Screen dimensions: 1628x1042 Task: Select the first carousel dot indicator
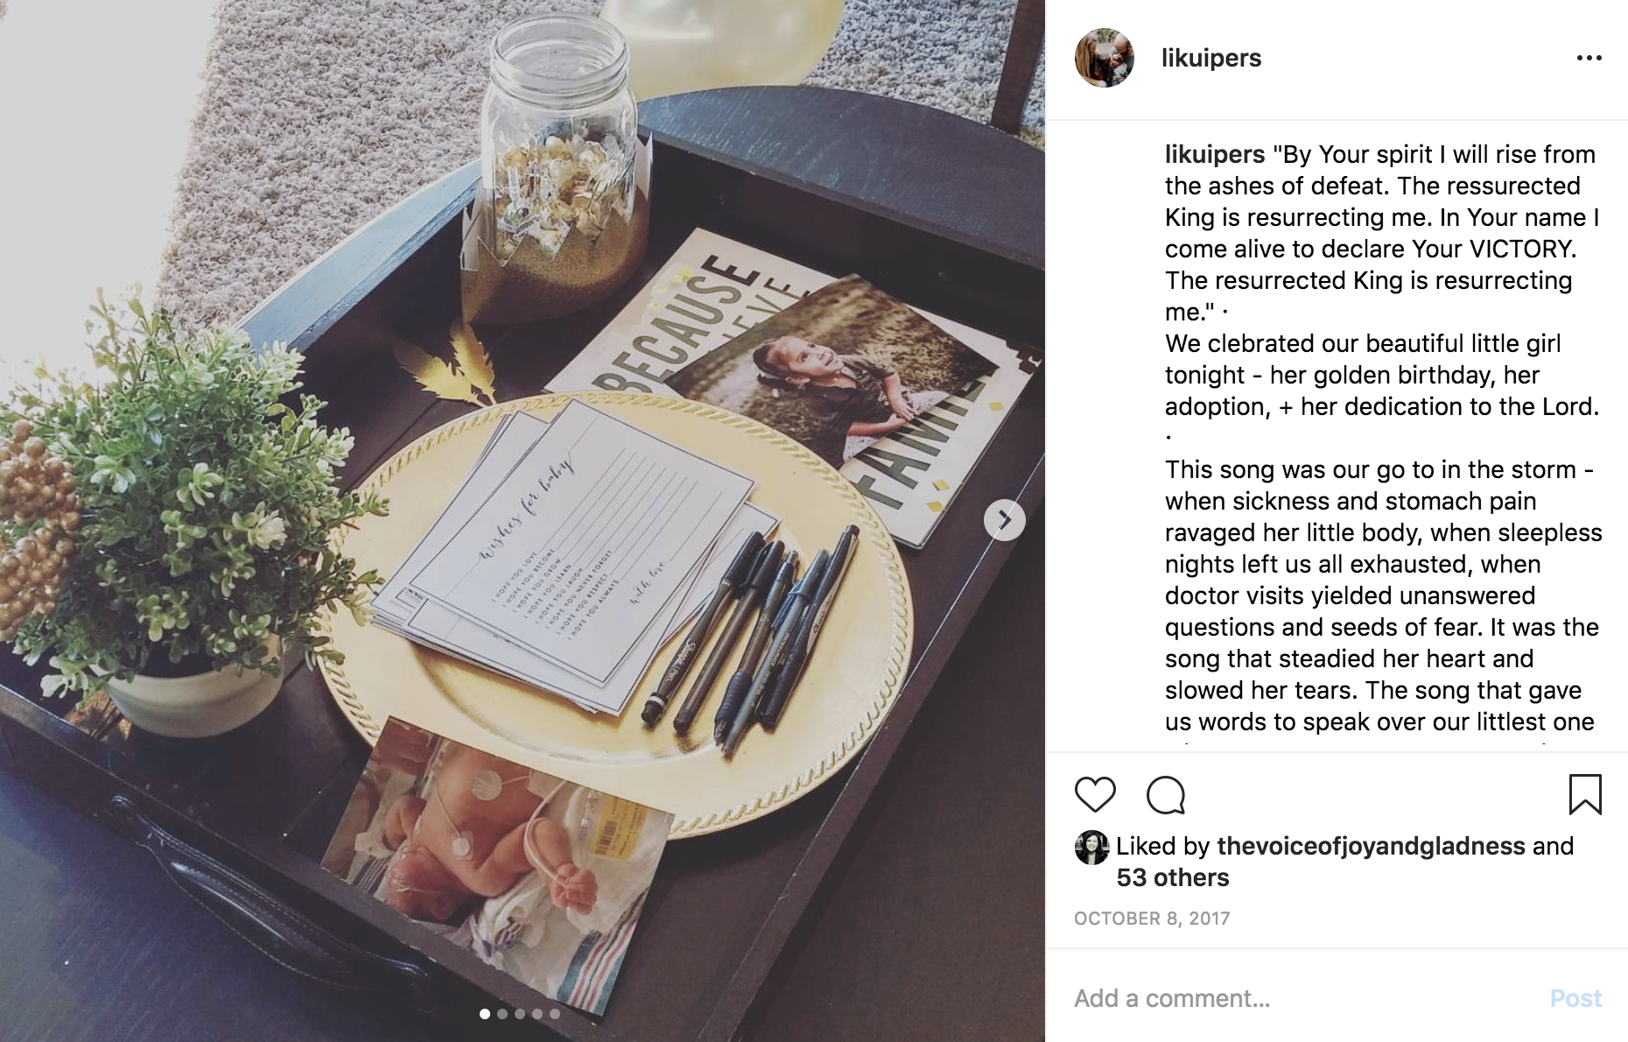(485, 1014)
